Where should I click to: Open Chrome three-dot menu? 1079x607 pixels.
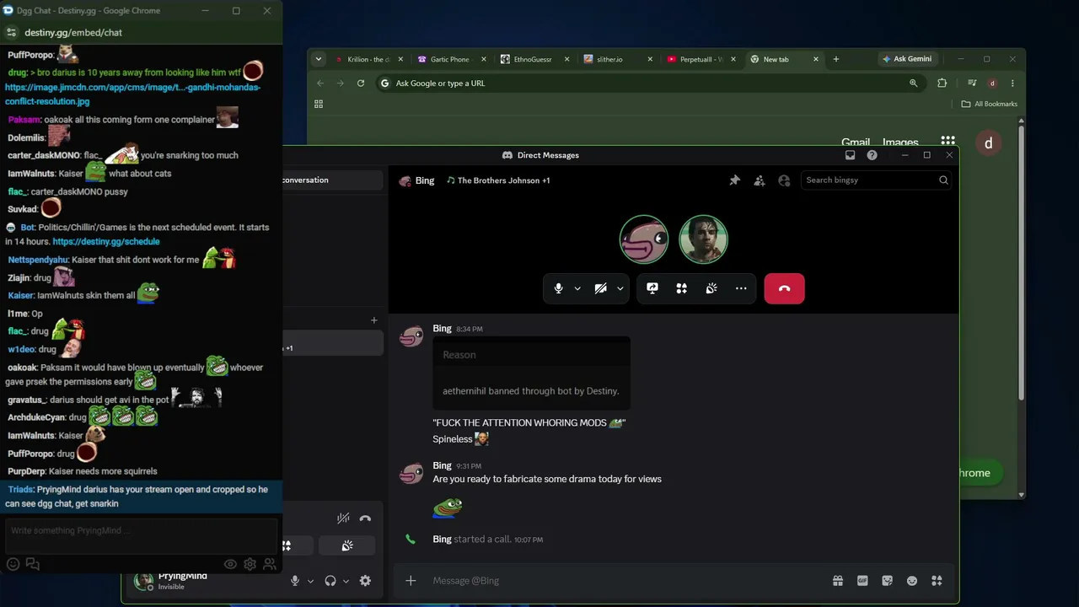point(1012,83)
